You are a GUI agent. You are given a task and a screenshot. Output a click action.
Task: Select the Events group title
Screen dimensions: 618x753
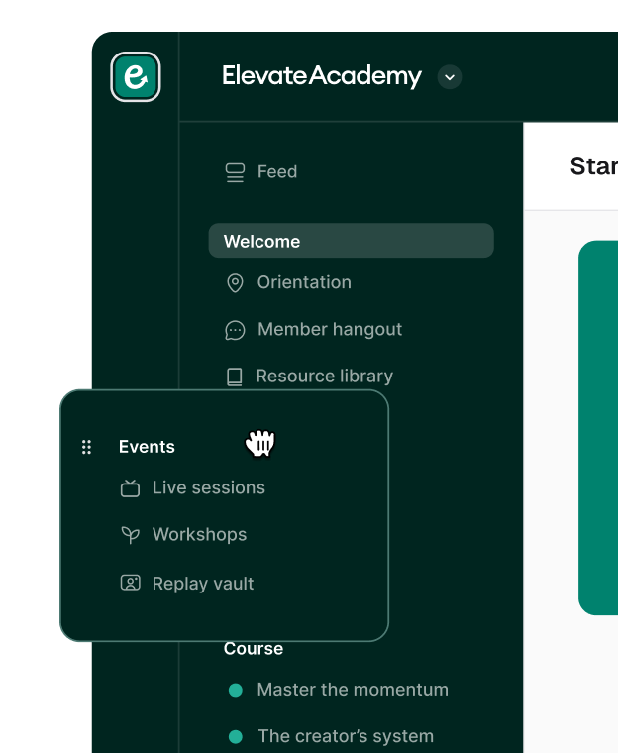[147, 447]
